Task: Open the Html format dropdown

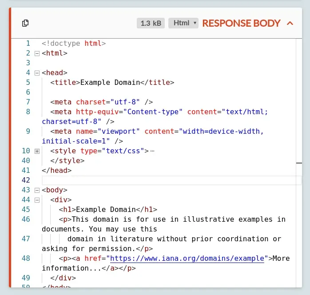Action: [183, 23]
